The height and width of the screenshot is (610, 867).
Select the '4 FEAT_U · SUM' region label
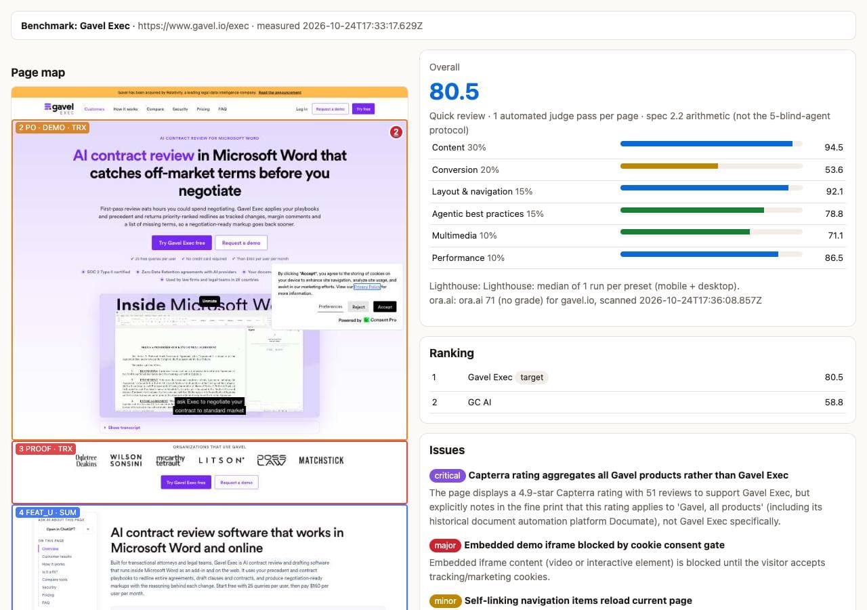(48, 512)
